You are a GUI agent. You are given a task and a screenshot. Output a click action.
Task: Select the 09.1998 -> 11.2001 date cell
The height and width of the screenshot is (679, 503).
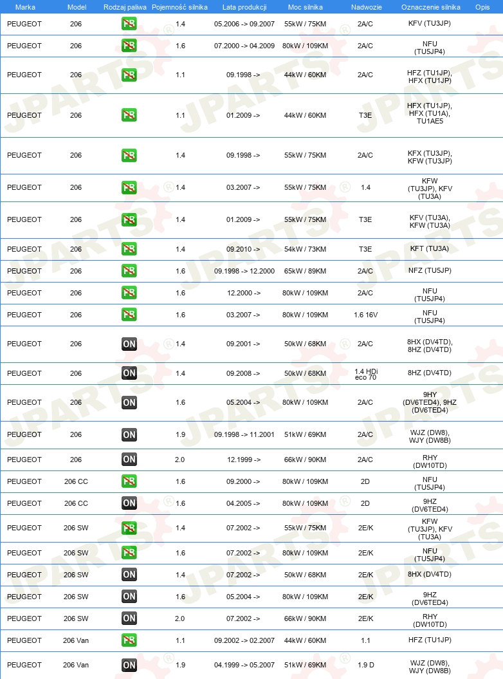click(244, 434)
